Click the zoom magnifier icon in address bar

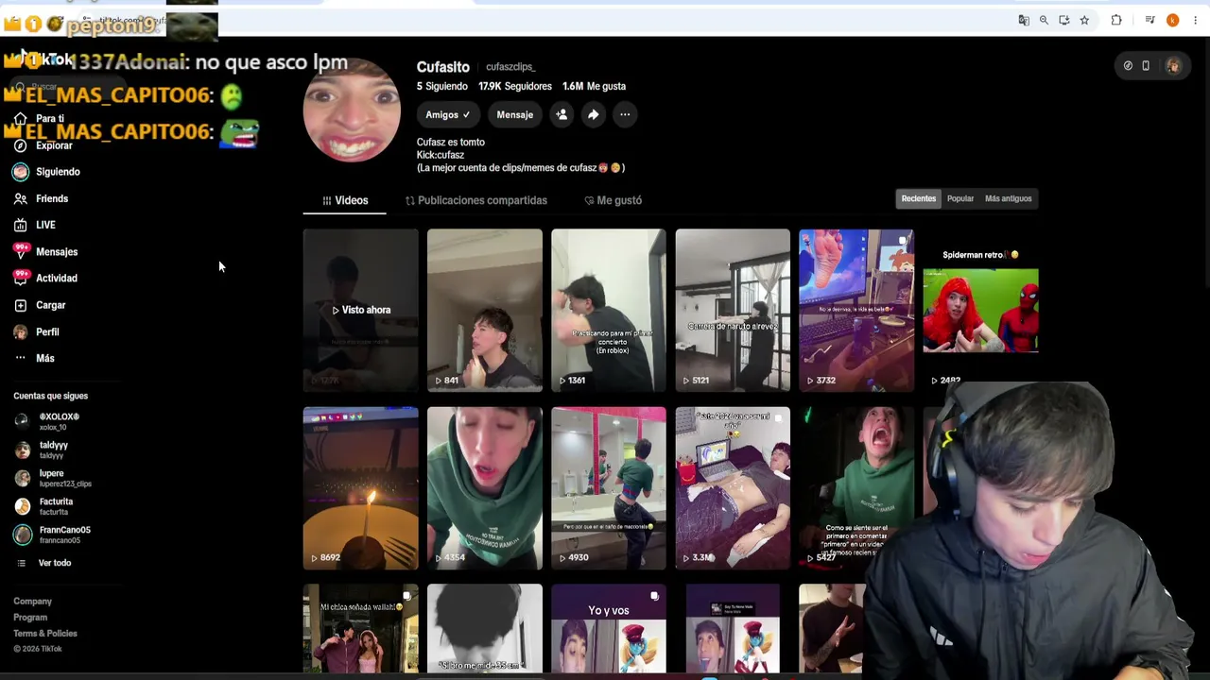[1044, 20]
